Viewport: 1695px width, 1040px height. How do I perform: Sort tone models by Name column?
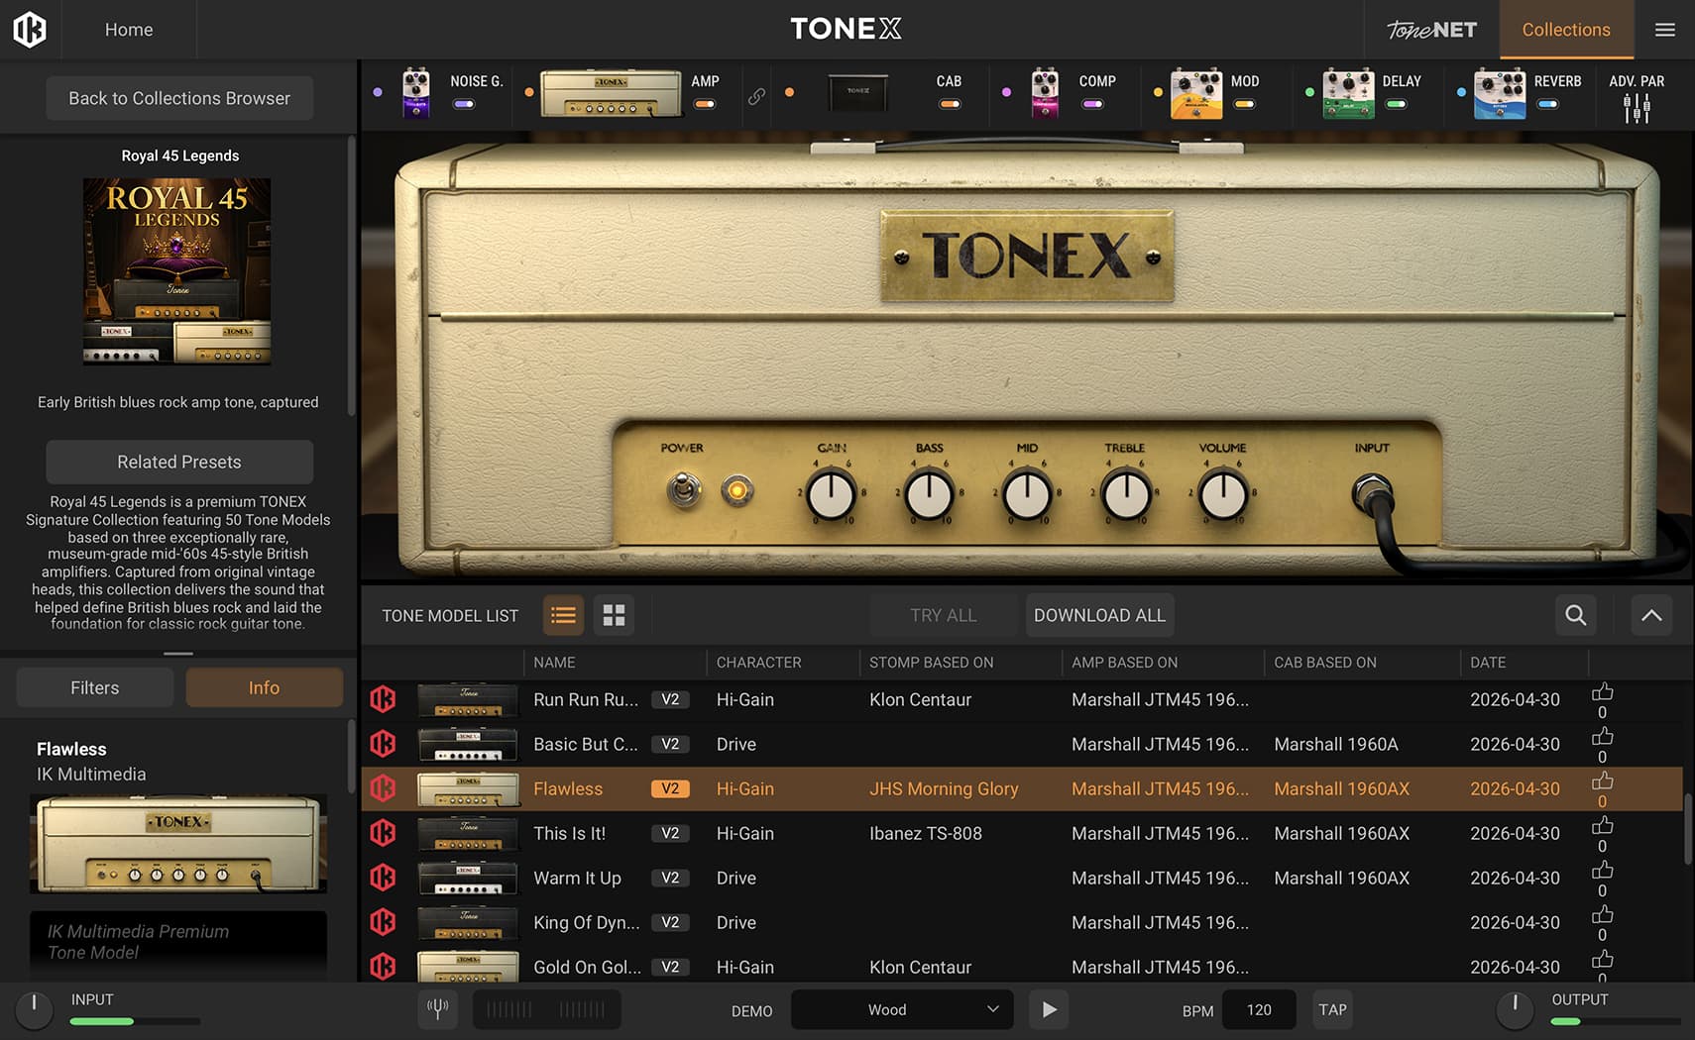click(x=554, y=663)
